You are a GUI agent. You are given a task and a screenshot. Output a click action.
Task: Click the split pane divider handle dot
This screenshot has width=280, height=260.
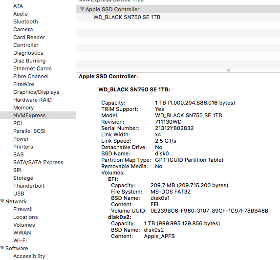tap(229, 70)
